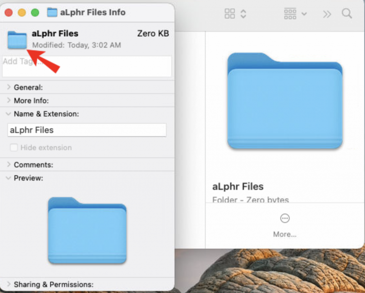This screenshot has height=293, width=365.
Task: Expand the Sharing & Permissions section
Action: (x=9, y=284)
